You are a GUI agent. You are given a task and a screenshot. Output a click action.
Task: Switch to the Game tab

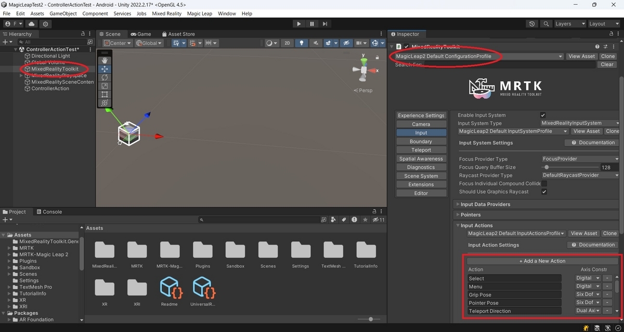click(x=140, y=34)
